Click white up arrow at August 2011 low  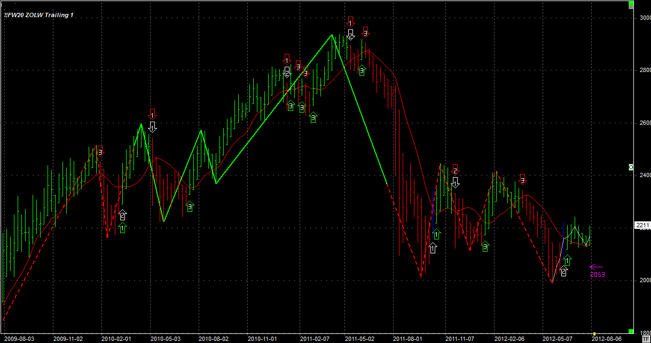click(433, 248)
